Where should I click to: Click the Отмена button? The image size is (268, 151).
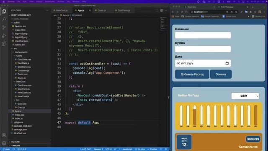[x=221, y=74]
